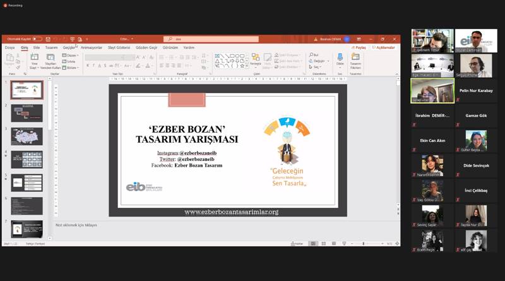Toggle Bold (K) formatting
The height and width of the screenshot is (281, 505).
coord(88,66)
